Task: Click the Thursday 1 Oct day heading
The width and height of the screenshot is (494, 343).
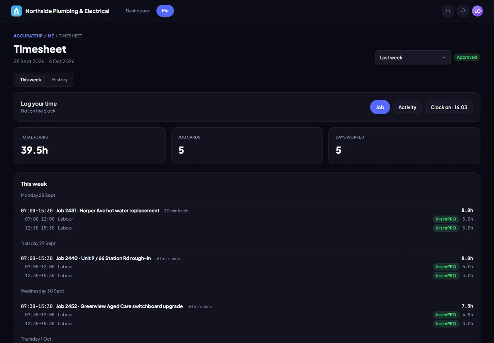Action: click(x=36, y=339)
